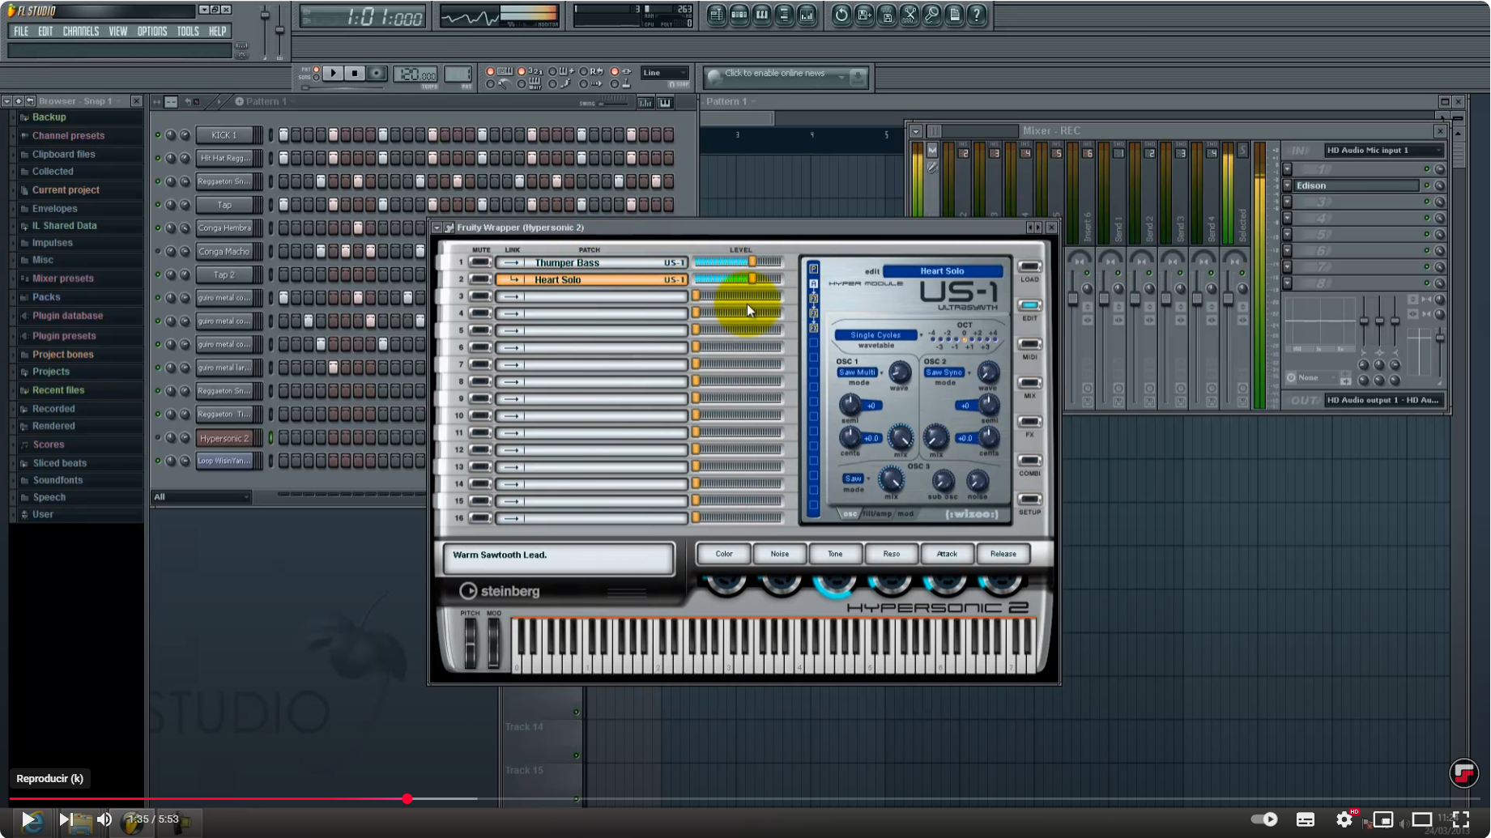The image size is (1491, 838).
Task: Click the one-click recording microphone icon
Action: (x=932, y=15)
